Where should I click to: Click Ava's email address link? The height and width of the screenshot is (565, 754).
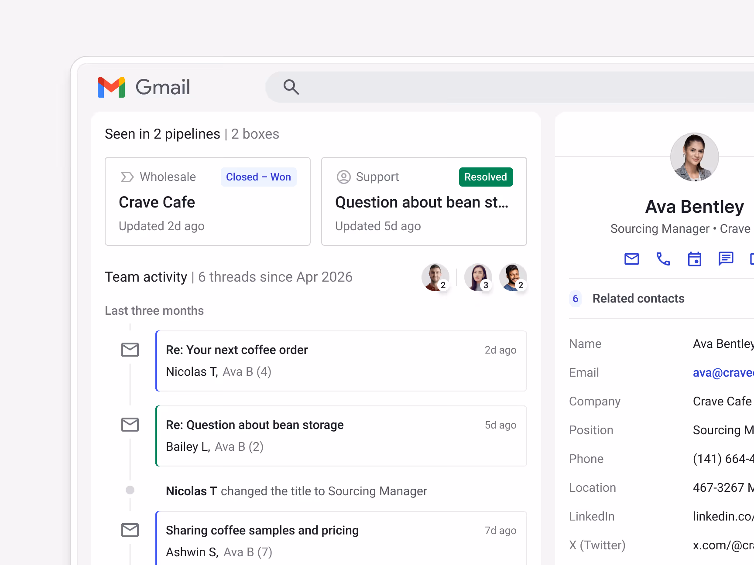[x=723, y=373]
